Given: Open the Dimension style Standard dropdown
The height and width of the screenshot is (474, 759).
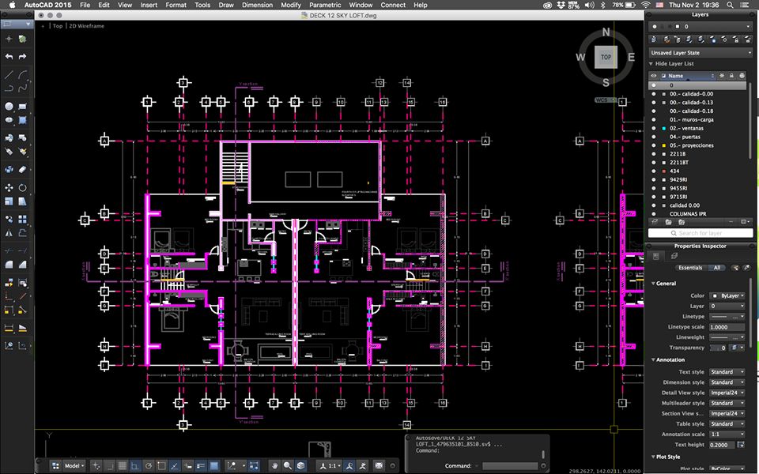Looking at the screenshot, I should pos(727,382).
